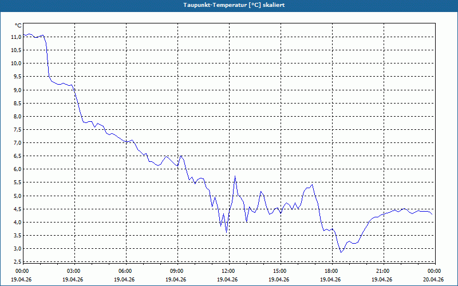The width and height of the screenshot is (458, 286).
Task: Select the 5,5 y-axis label
Action: [x=17, y=182]
